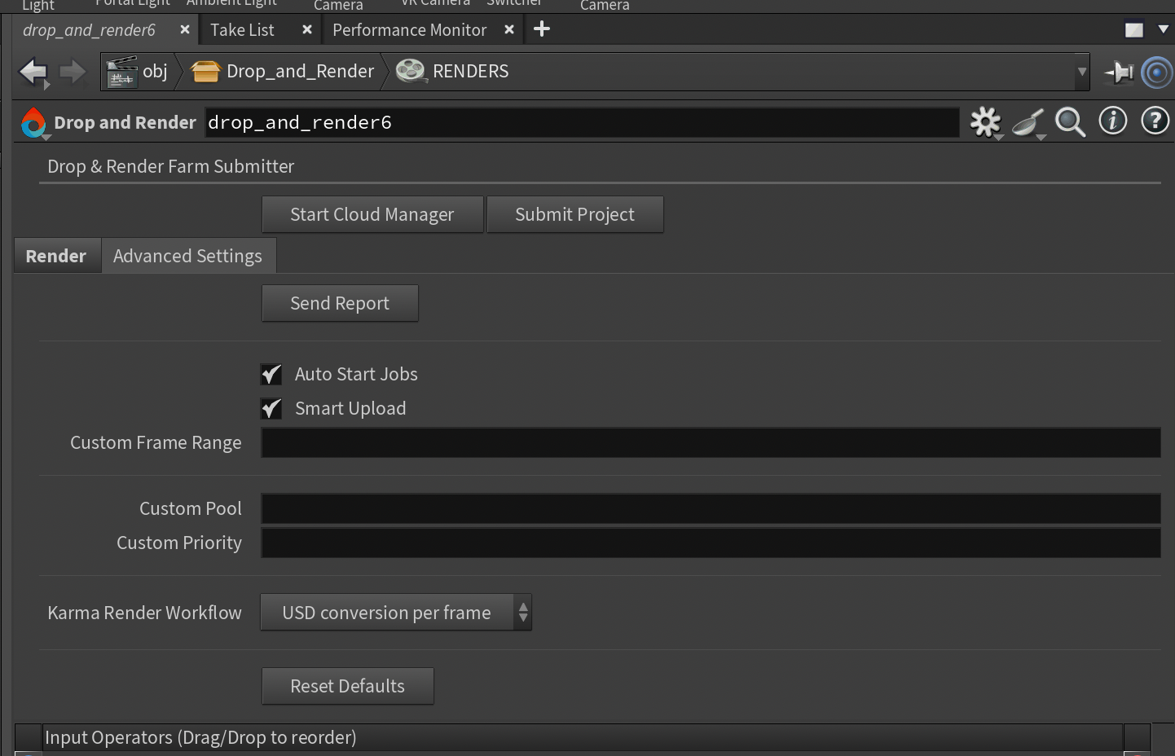Expand the network path dropdown arrow
Image resolution: width=1175 pixels, height=756 pixels.
tap(1081, 72)
